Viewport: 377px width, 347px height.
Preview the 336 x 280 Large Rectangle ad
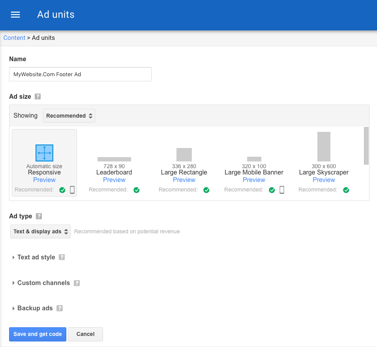[x=184, y=180]
